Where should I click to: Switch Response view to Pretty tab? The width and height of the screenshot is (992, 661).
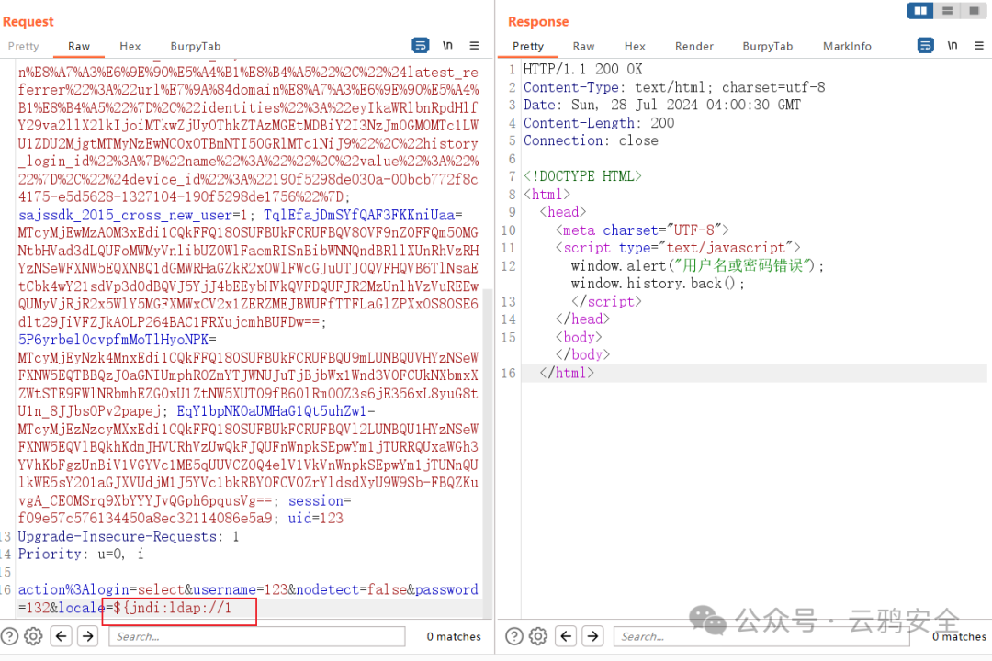(x=528, y=46)
